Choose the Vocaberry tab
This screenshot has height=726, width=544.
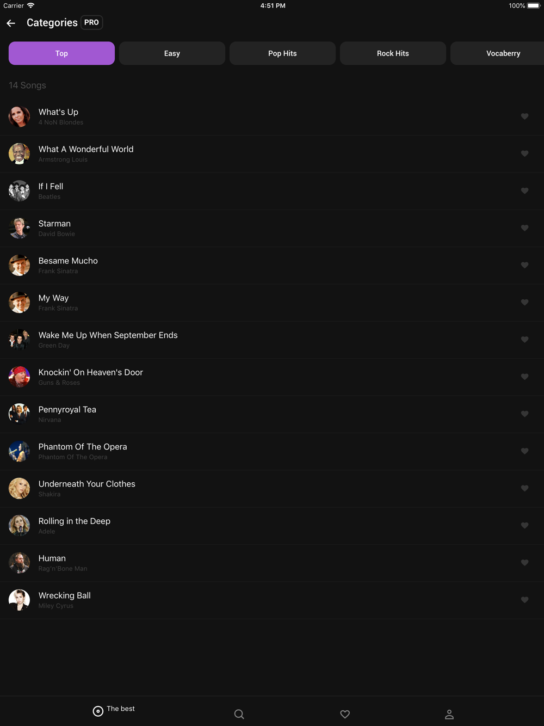coord(503,53)
